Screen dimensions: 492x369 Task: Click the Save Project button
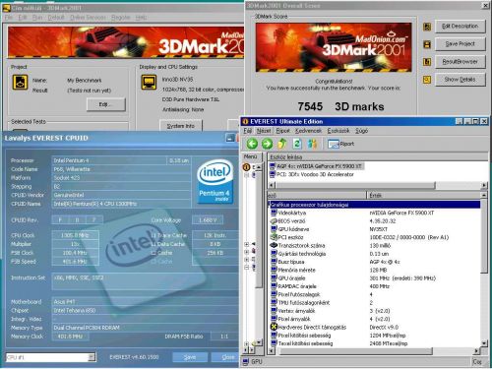[x=461, y=44]
